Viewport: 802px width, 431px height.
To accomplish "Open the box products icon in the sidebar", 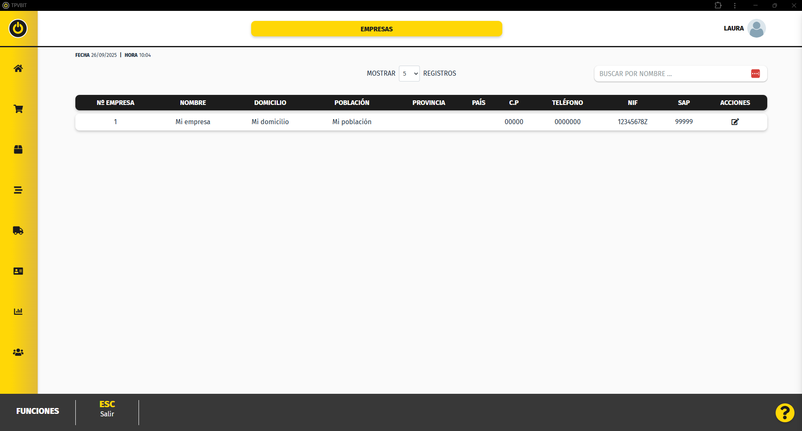I will click(18, 150).
